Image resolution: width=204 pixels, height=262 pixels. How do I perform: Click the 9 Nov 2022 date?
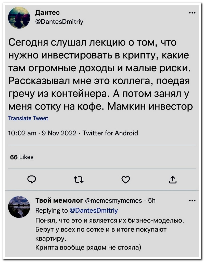(59, 133)
